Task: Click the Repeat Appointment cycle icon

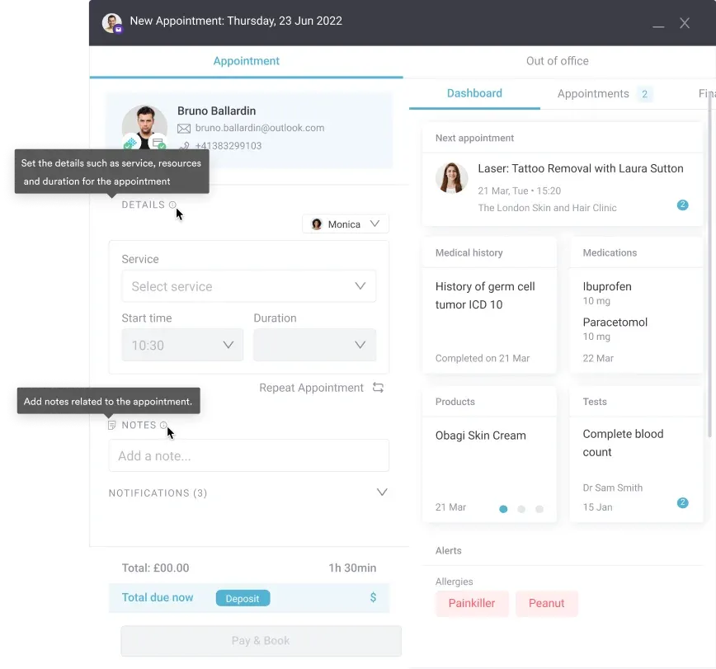Action: 378,387
